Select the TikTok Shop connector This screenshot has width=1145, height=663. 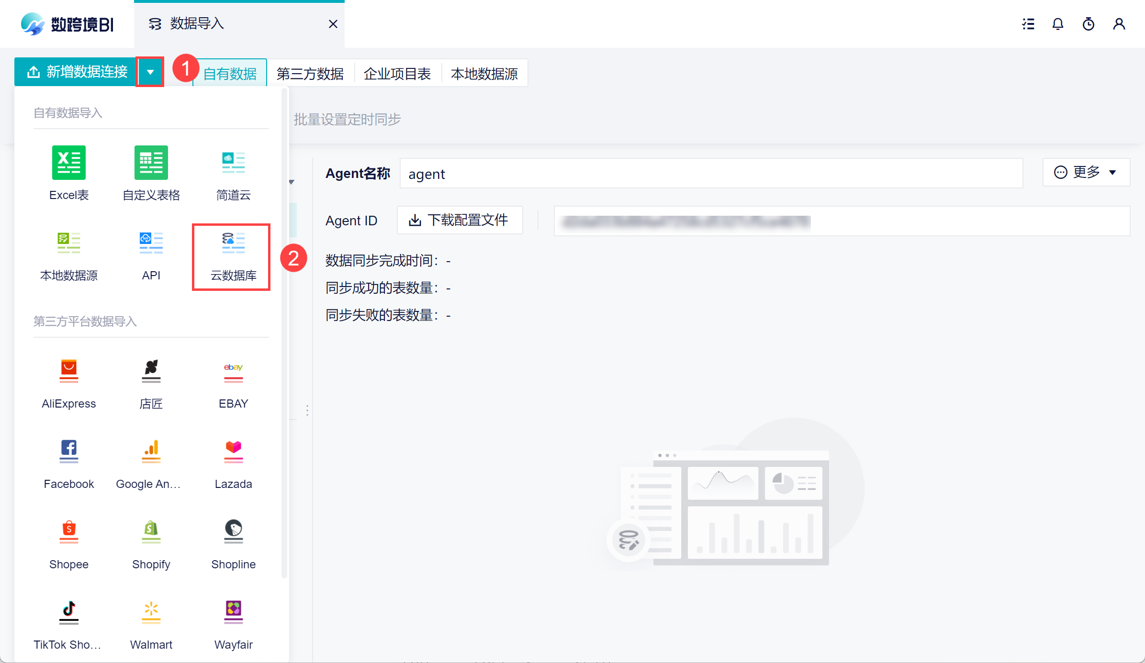tap(69, 612)
